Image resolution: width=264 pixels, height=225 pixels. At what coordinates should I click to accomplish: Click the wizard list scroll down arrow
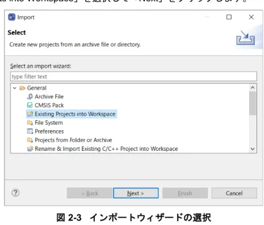click(x=253, y=149)
